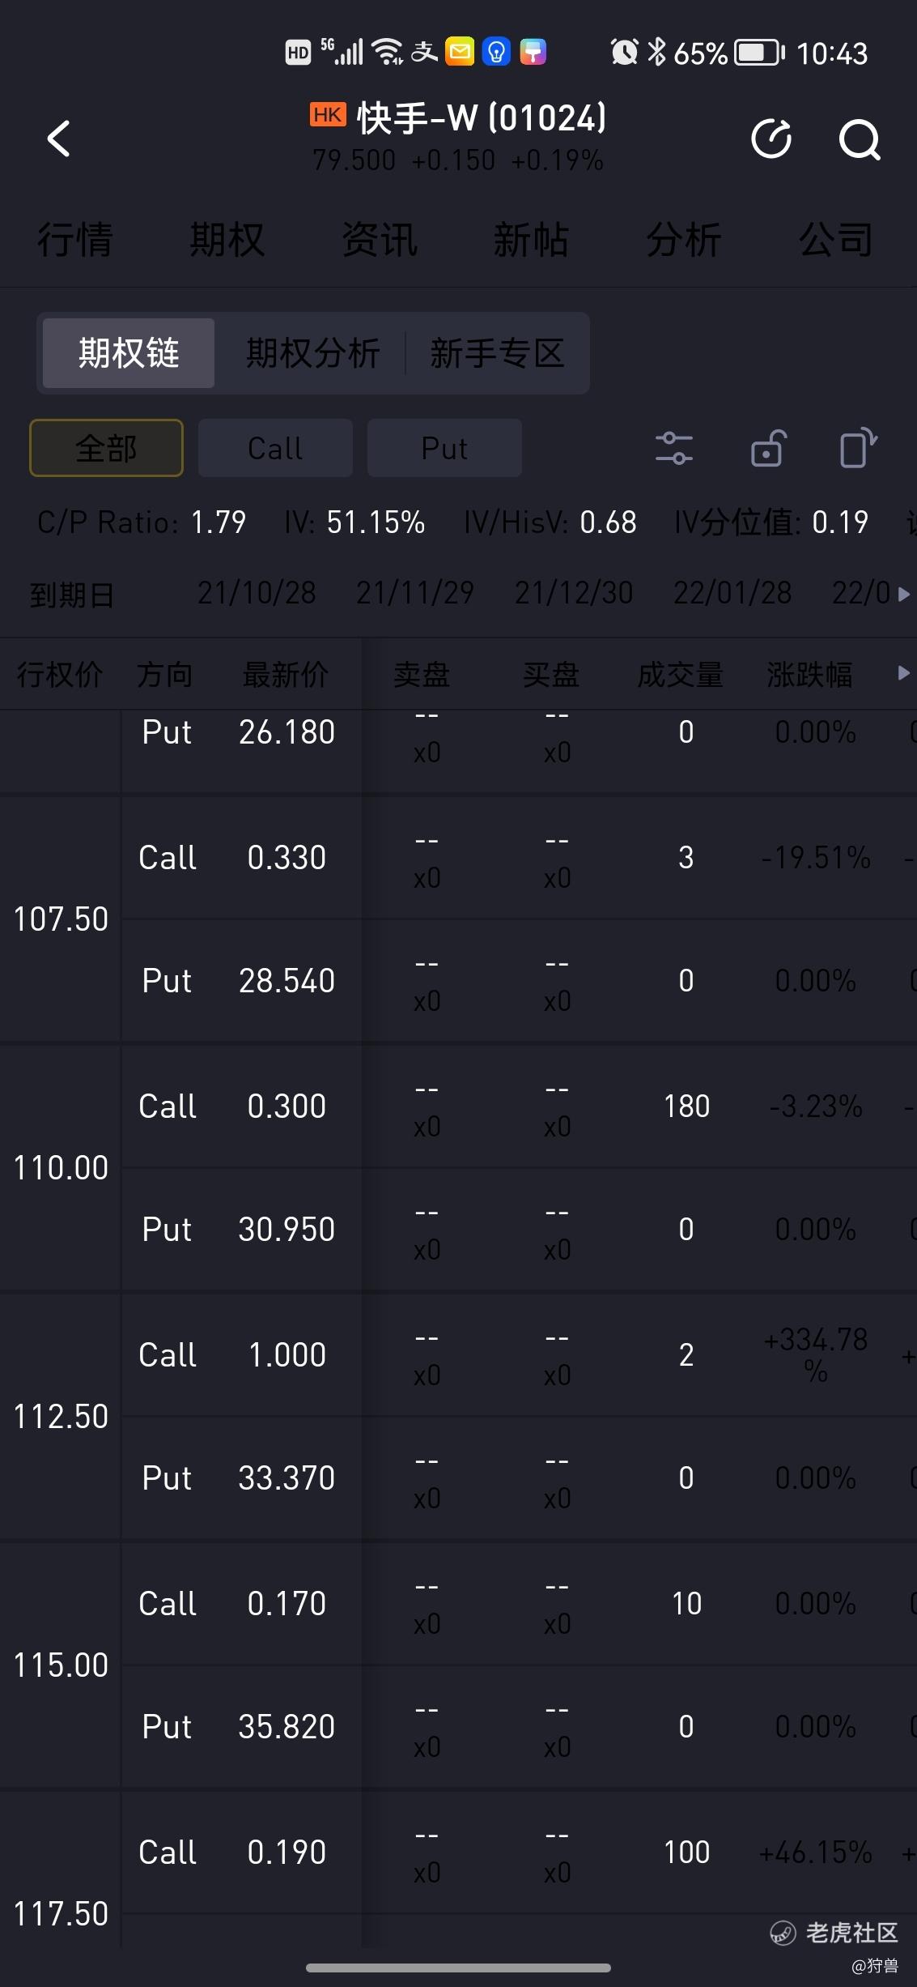Switch to the 行情 tab
Screen dimensions: 917x1987
[x=74, y=240]
